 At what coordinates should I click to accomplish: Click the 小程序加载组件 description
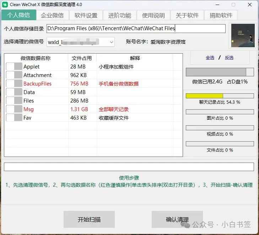tap(116, 67)
